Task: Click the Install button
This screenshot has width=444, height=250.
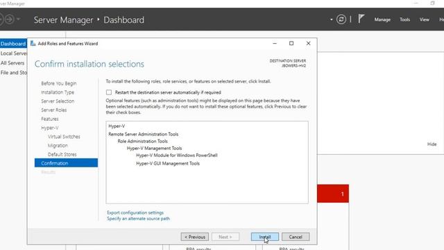Action: tap(265, 237)
